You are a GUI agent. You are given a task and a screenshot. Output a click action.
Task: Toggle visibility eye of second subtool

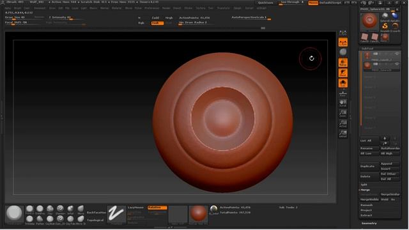[397, 64]
